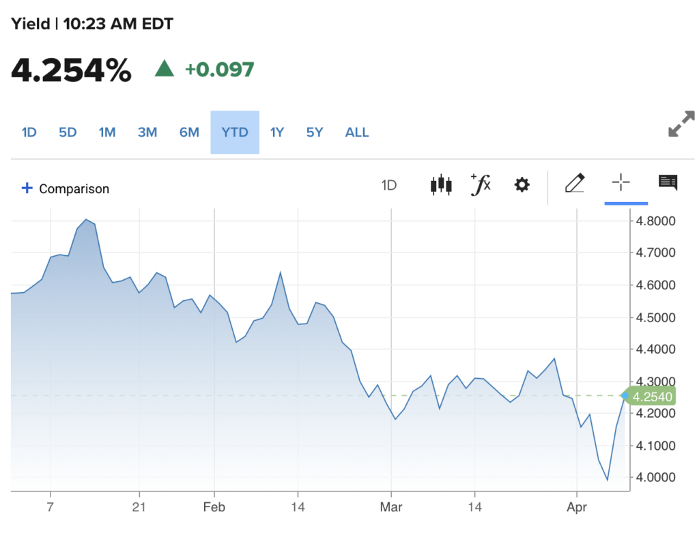
Task: Click the green up arrow change indicator
Action: point(164,69)
